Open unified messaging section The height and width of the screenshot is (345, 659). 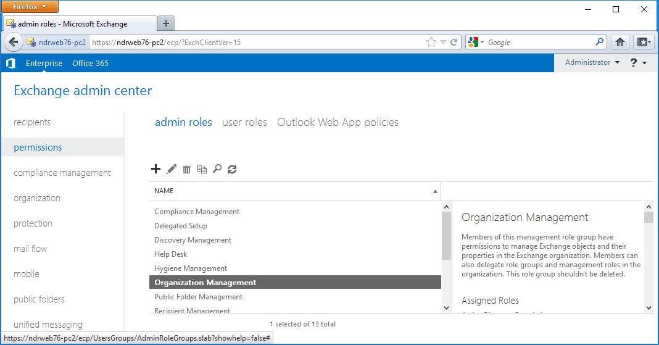tap(48, 325)
